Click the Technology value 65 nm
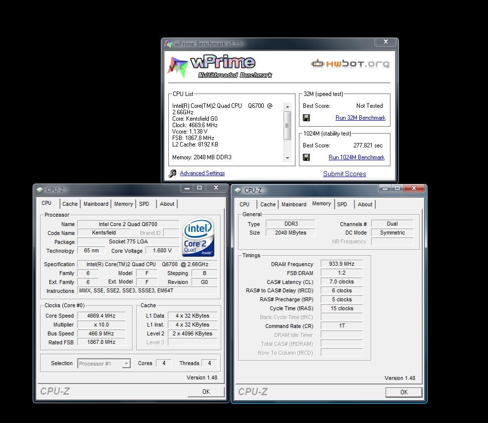Screen dimensions: 488x423 (x=91, y=250)
